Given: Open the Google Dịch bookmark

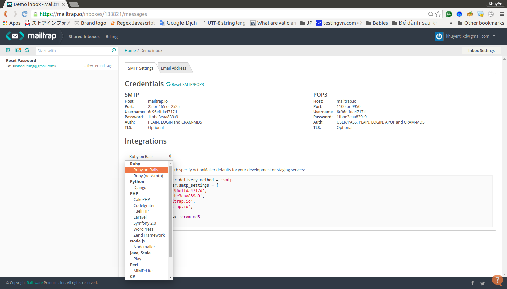Looking at the screenshot, I should 178,23.
